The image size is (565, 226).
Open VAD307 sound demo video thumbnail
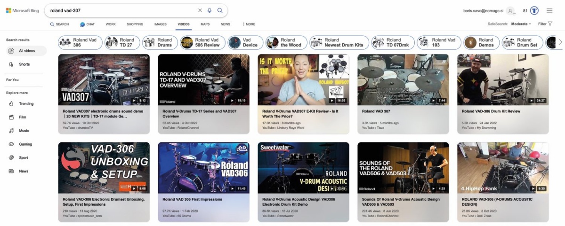(x=104, y=79)
